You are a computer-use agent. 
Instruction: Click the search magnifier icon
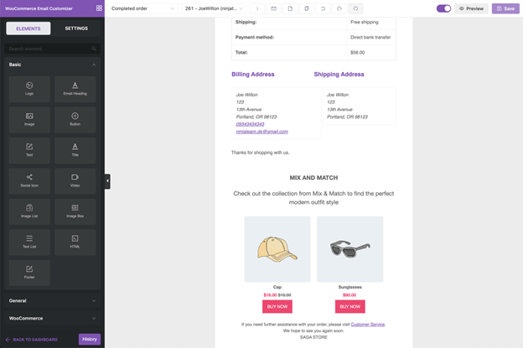point(94,49)
